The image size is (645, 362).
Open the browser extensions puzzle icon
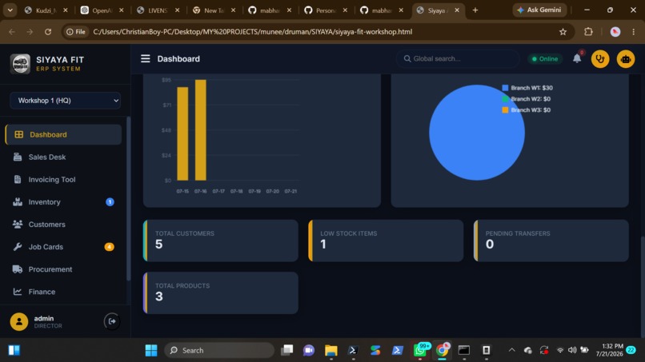point(588,32)
